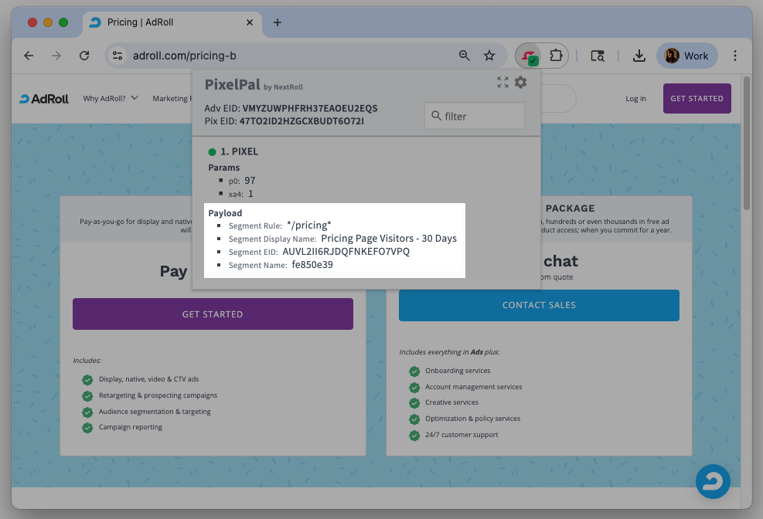Open Chrome's three-dot menu

click(735, 56)
